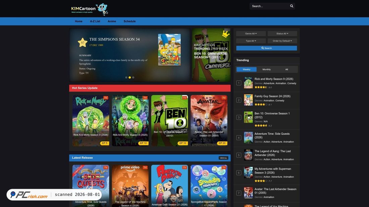Click Adventure genre under My Adventures with Superman
Viewport: 369px width, 207px height.
(x=276, y=177)
